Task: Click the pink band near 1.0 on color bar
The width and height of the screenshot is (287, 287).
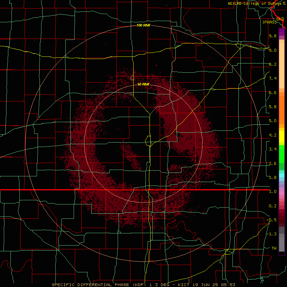Action: coord(282,193)
